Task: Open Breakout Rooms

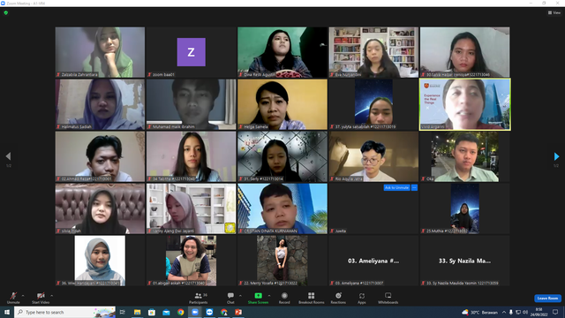Action: click(312, 298)
